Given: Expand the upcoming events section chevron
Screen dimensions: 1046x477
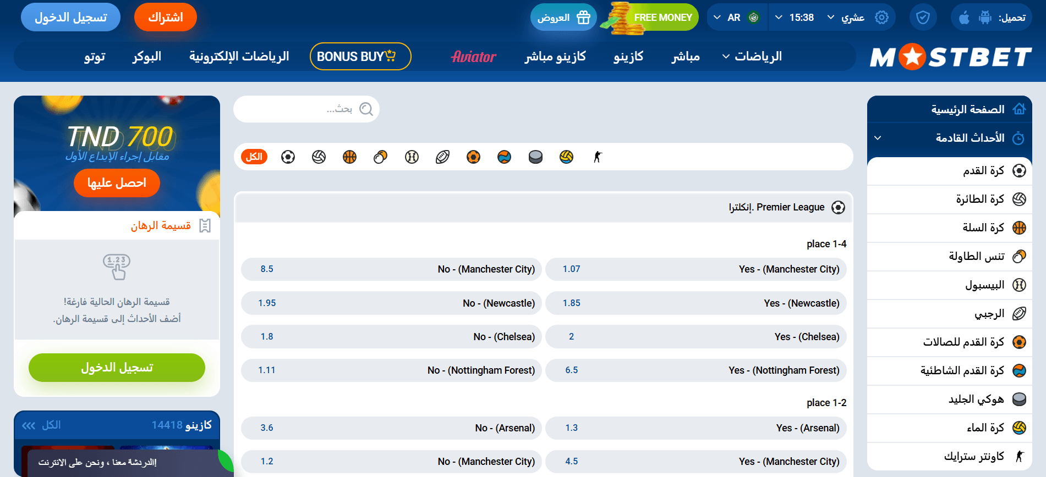Looking at the screenshot, I should pyautogui.click(x=878, y=138).
